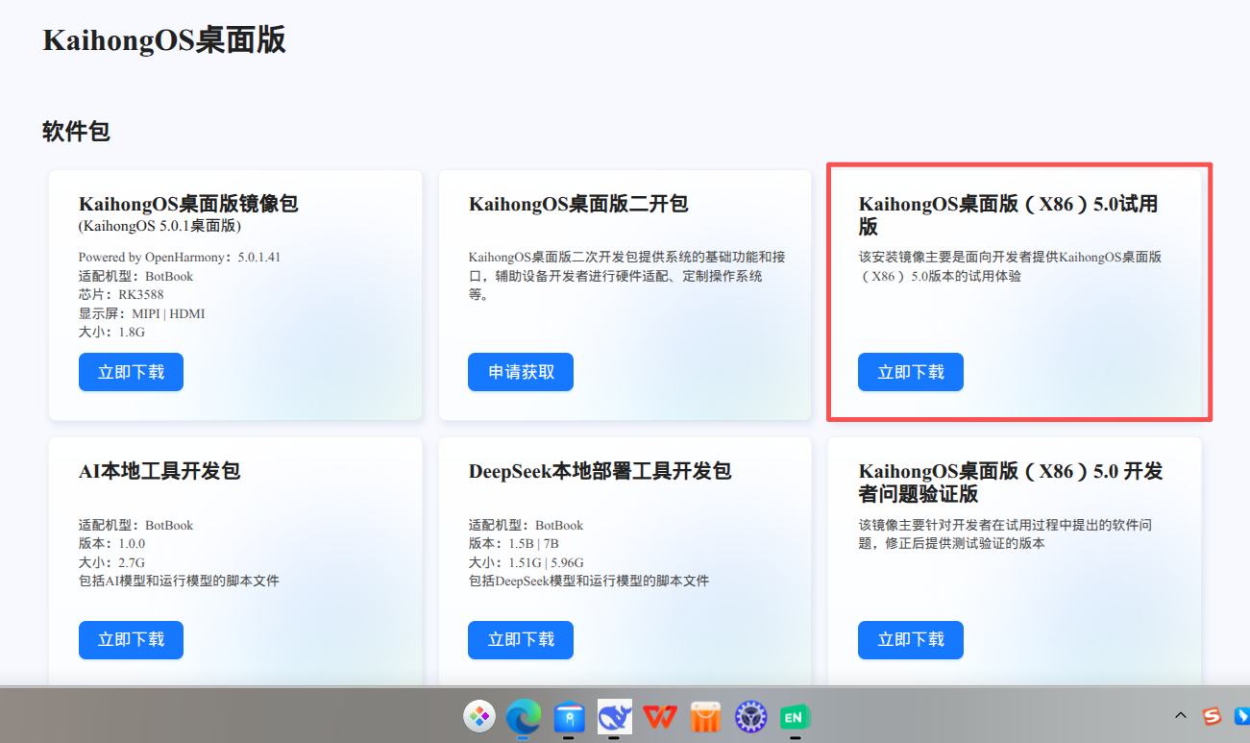Expand the hidden system tray icons chevron
The height and width of the screenshot is (743, 1250).
1181,716
